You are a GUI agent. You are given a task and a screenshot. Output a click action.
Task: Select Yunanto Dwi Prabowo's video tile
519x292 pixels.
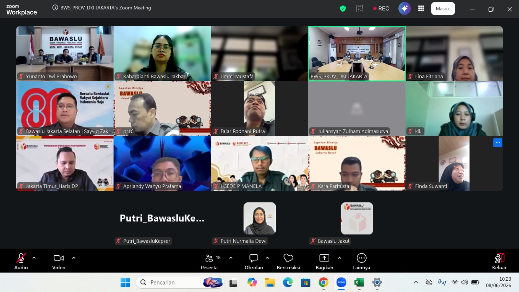(x=65, y=54)
